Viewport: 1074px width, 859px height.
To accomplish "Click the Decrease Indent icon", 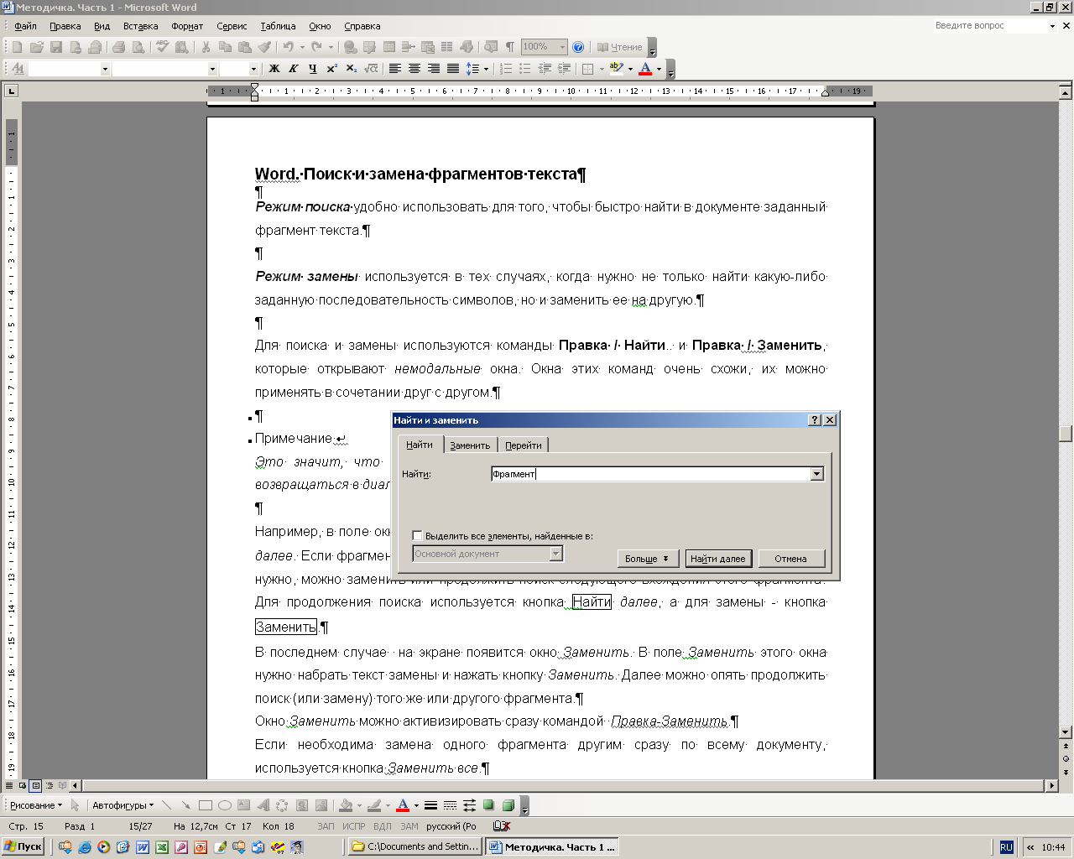I will point(545,69).
